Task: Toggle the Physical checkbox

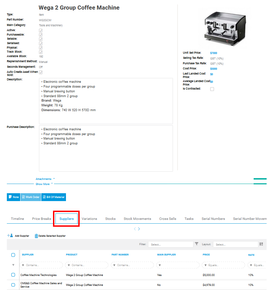Action: tap(41, 48)
